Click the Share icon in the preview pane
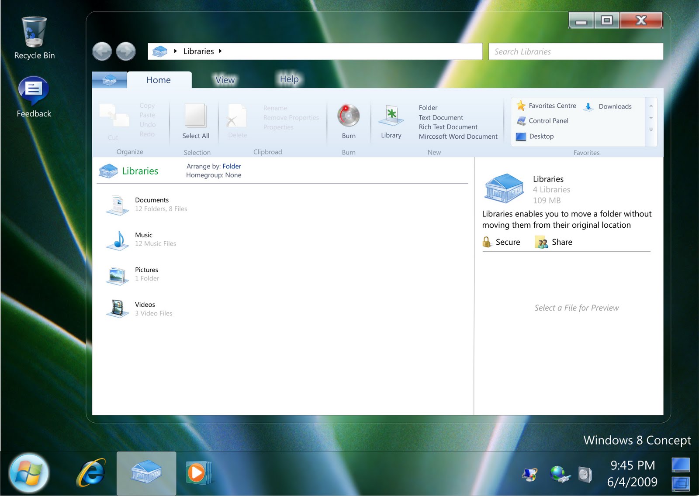Screen dimensions: 699x496 click(542, 242)
